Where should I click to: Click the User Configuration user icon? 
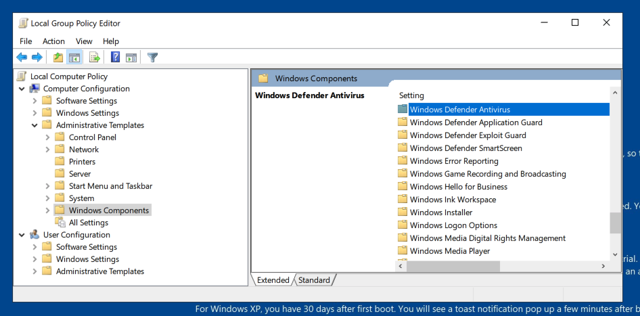(x=35, y=235)
